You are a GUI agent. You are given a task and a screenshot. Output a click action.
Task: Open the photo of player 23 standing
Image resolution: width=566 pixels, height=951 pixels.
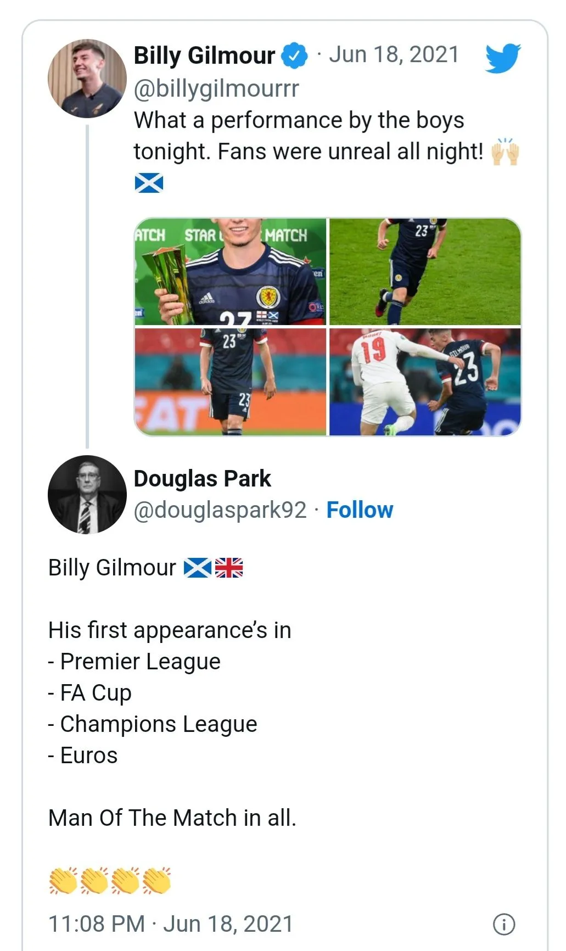click(x=230, y=382)
